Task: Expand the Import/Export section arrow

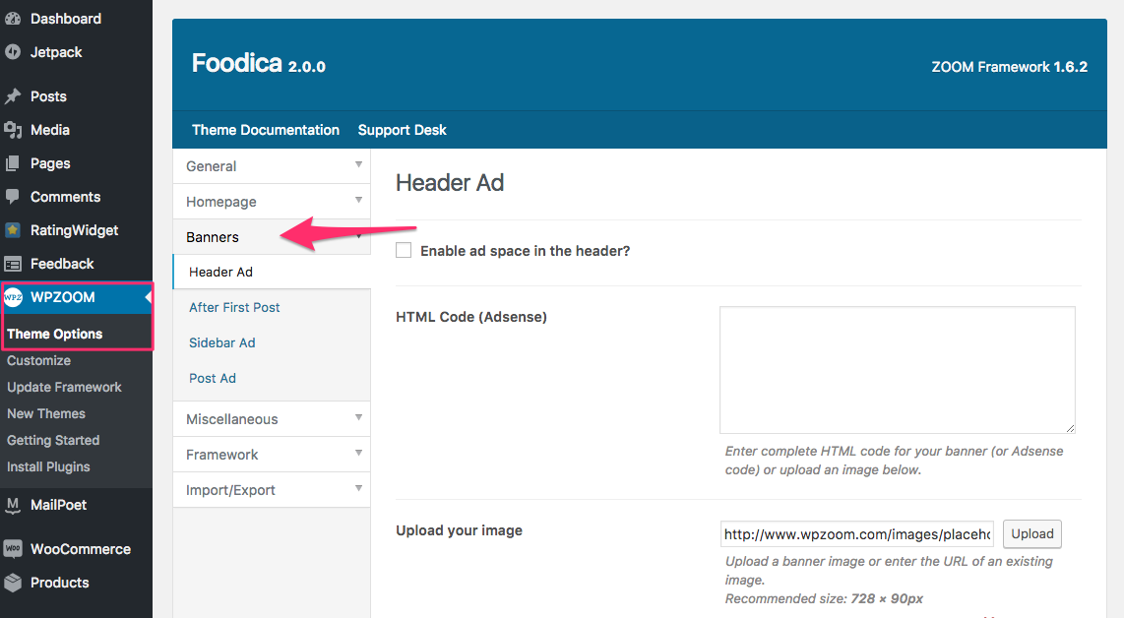Action: (358, 488)
